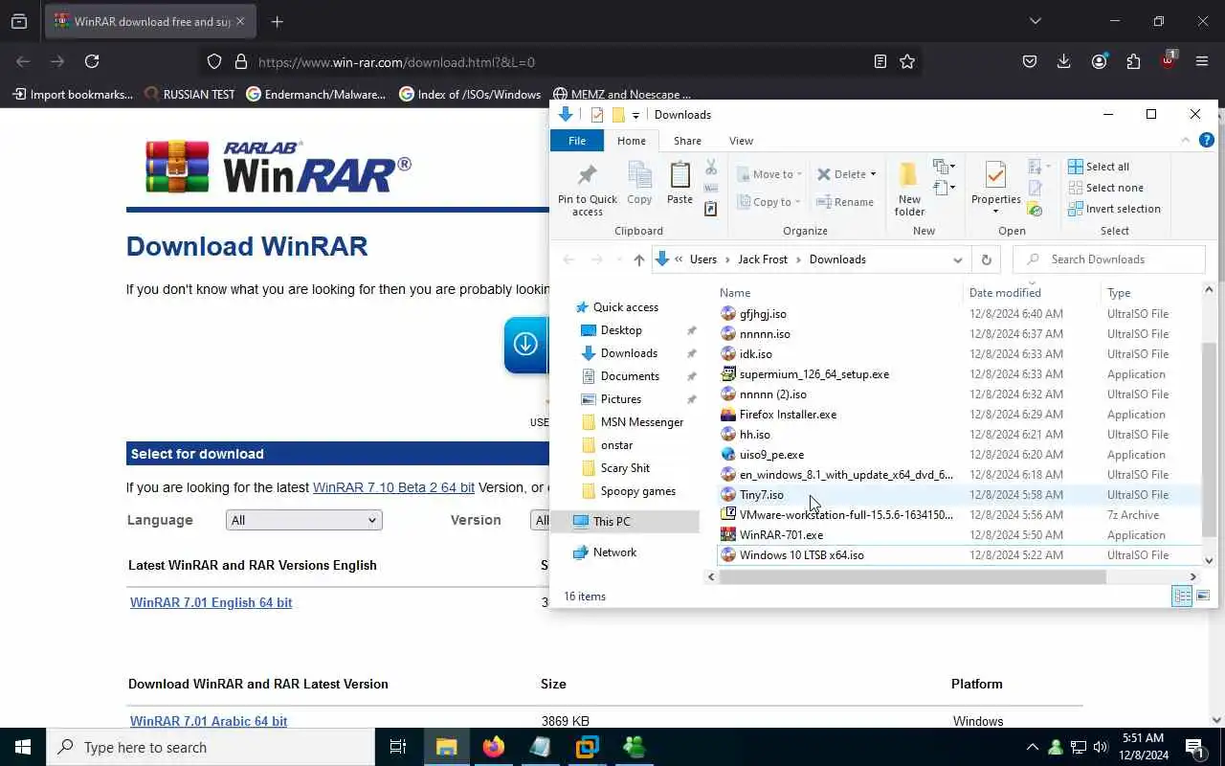This screenshot has width=1225, height=766.
Task: Click the Paste icon in Clipboard group
Action: pos(679,183)
